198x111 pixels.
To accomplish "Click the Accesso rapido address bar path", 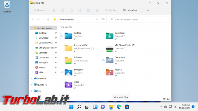I will pos(67,19).
